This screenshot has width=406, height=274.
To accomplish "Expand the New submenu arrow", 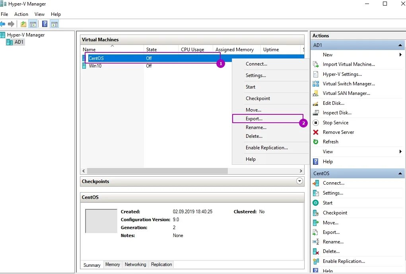I will (400, 54).
